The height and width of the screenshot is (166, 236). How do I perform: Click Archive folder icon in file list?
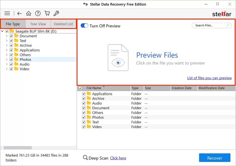click(x=89, y=98)
